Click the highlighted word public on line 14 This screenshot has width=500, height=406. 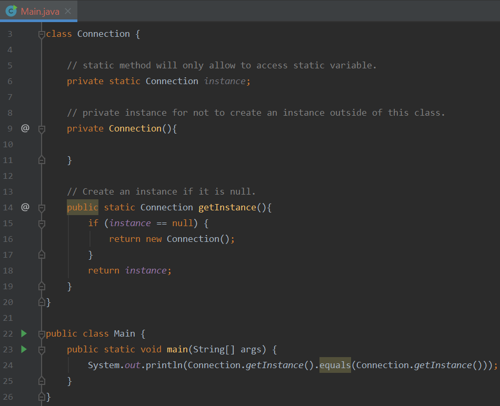(x=82, y=207)
